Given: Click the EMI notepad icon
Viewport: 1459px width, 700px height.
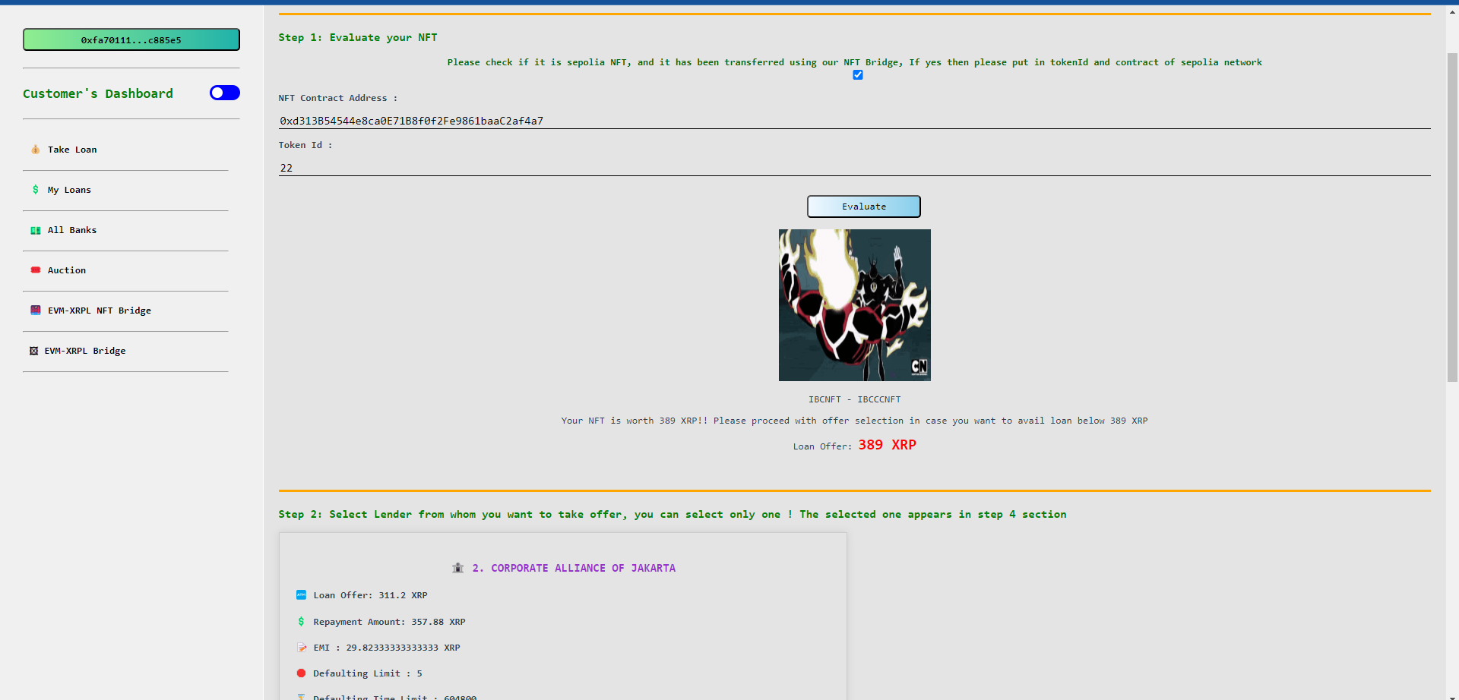Looking at the screenshot, I should tap(301, 648).
